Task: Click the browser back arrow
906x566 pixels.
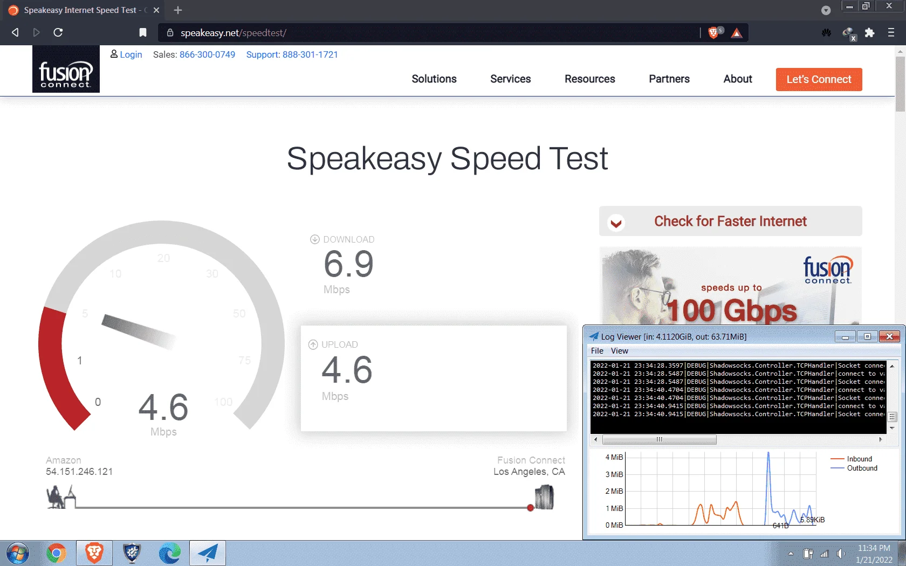Action: [15, 32]
